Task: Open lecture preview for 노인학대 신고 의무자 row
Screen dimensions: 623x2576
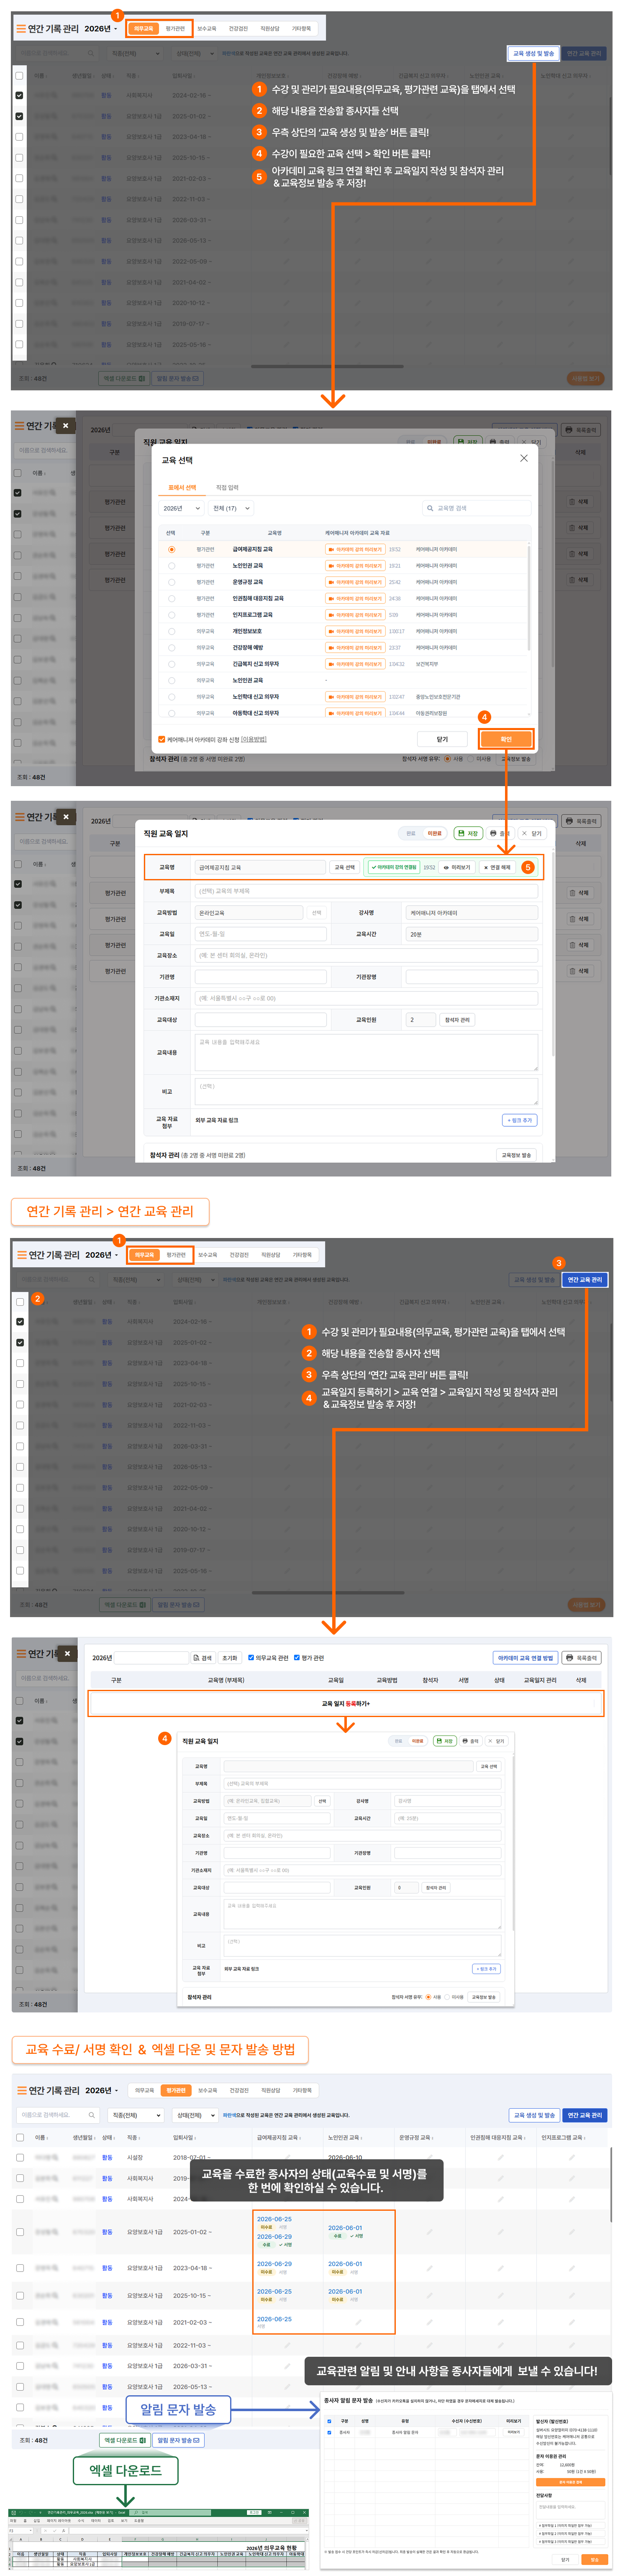Action: click(355, 697)
